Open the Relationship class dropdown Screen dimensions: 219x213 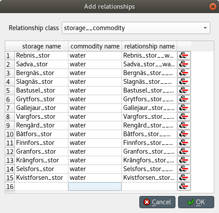coord(136,28)
